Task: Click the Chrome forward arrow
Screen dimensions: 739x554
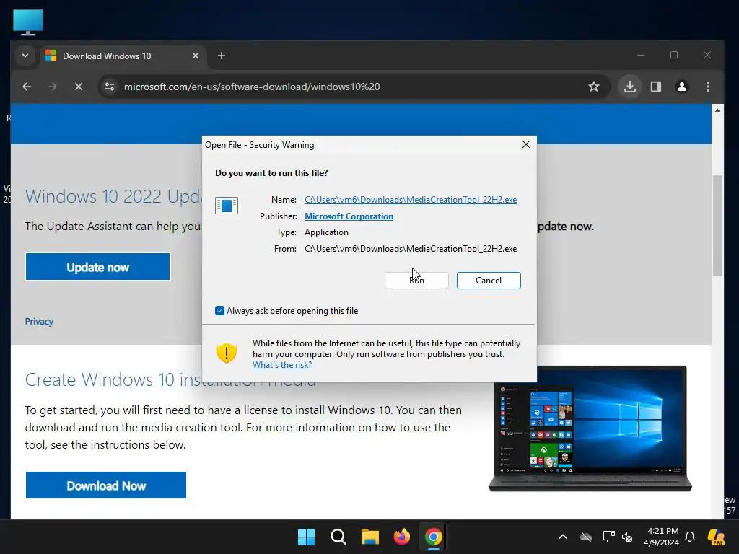Action: 52,87
